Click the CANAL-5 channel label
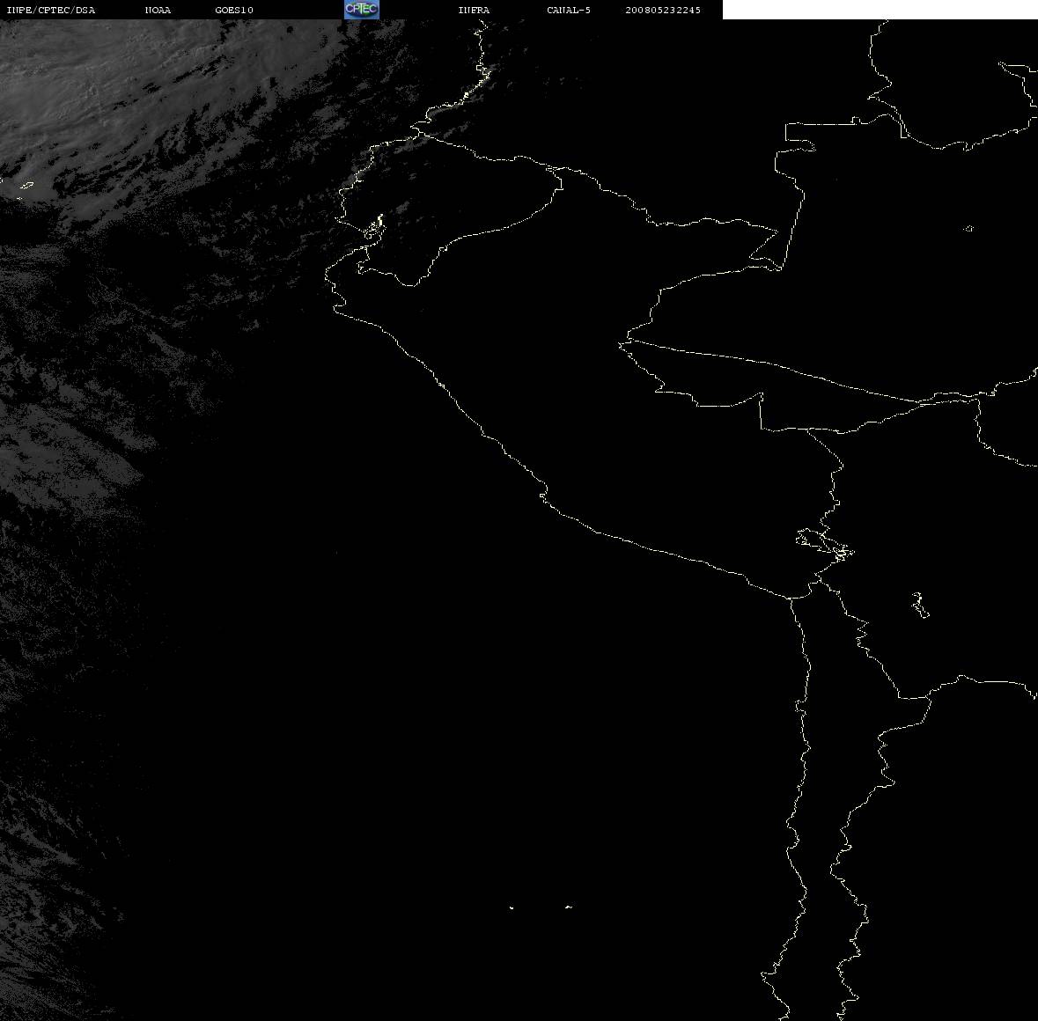 (x=569, y=10)
